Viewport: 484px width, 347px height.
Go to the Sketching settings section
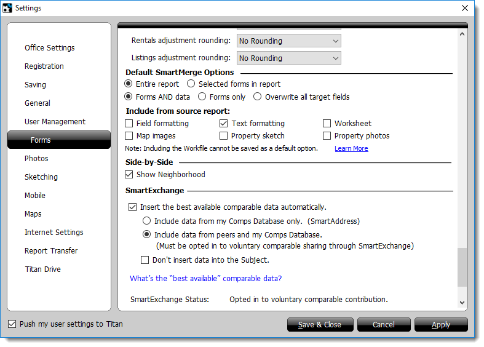click(x=41, y=177)
